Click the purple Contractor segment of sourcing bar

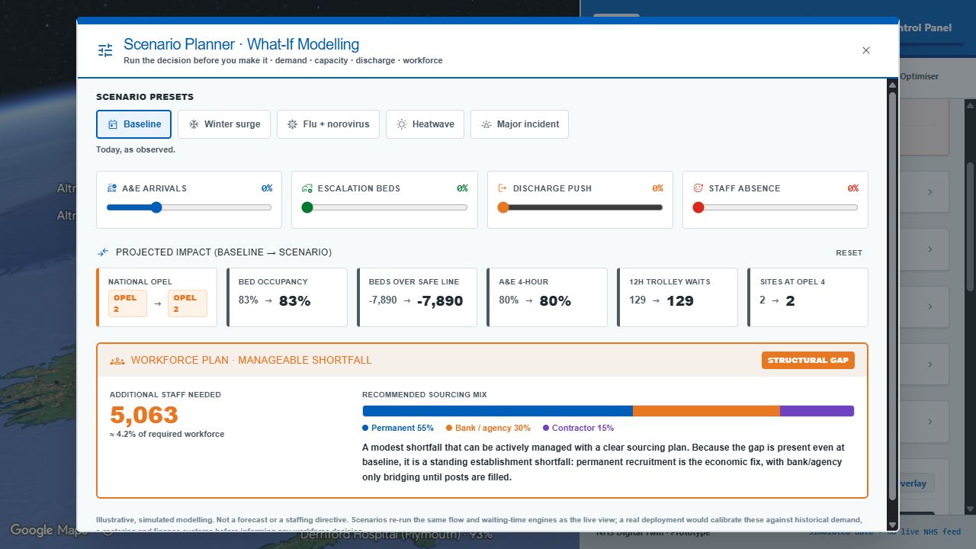(817, 411)
